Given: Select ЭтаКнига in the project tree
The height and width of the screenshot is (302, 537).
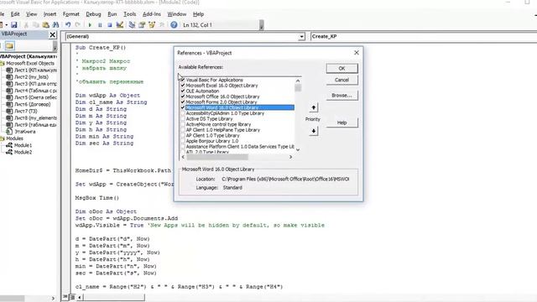Looking at the screenshot, I should pyautogui.click(x=24, y=132).
